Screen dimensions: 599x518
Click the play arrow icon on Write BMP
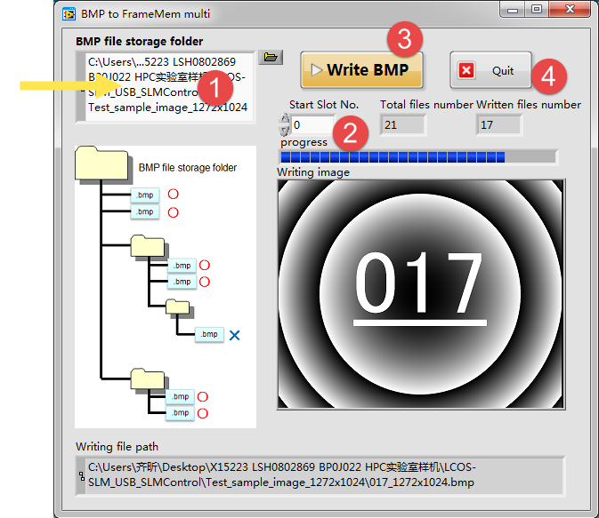pyautogui.click(x=316, y=70)
